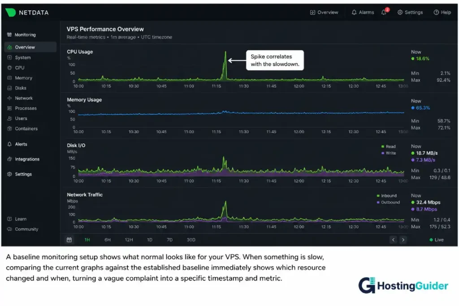Click the System sidebar icon
The width and height of the screenshot is (459, 306).
pyautogui.click(x=9, y=57)
